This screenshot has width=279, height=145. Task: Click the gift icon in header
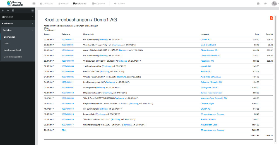point(258,4)
